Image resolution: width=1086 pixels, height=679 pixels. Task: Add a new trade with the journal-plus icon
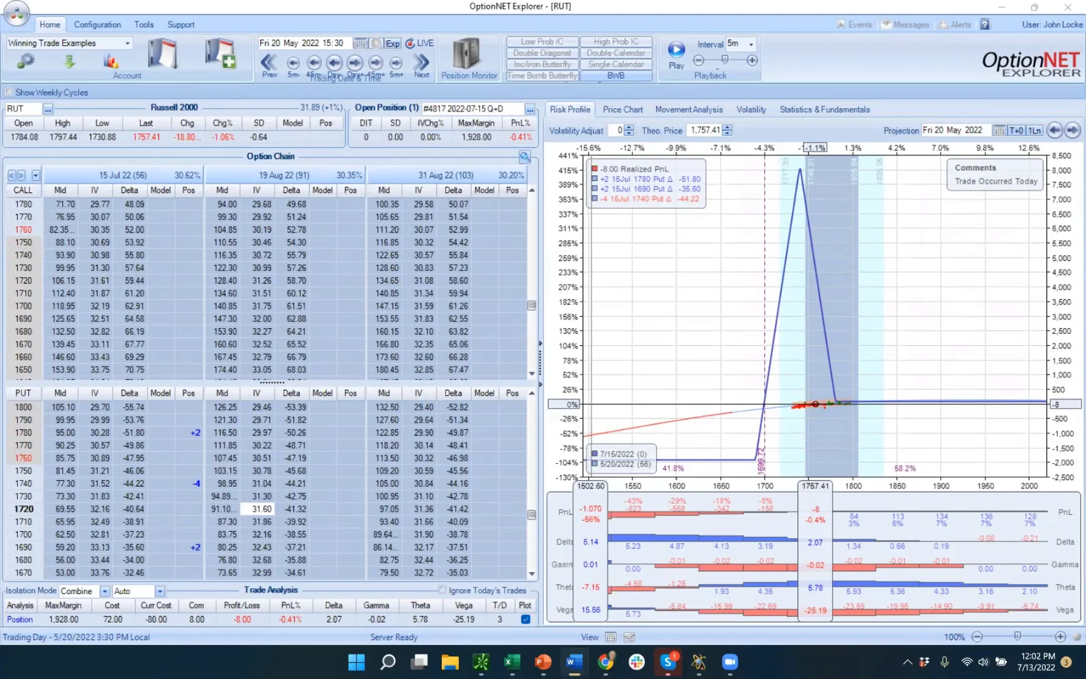(x=221, y=53)
